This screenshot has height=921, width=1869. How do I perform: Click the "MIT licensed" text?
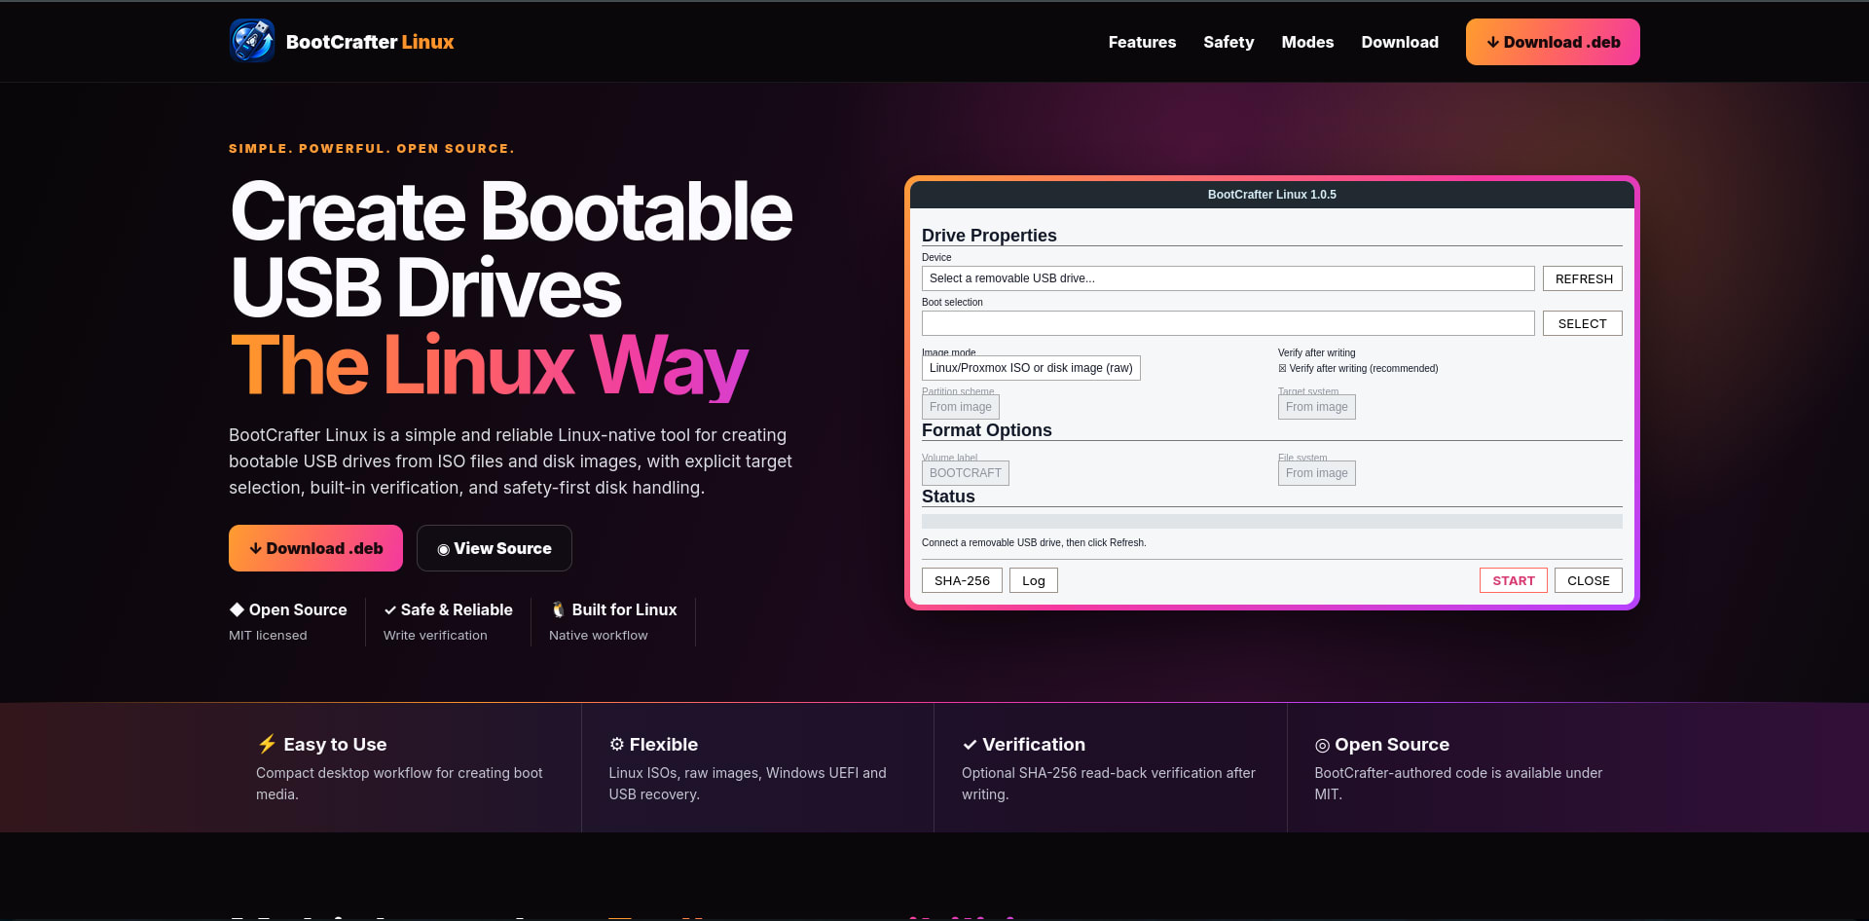[x=268, y=635]
